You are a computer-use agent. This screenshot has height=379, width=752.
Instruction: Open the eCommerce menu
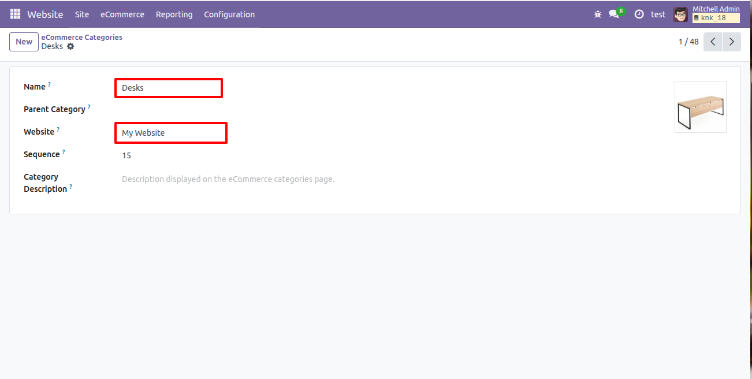122,14
